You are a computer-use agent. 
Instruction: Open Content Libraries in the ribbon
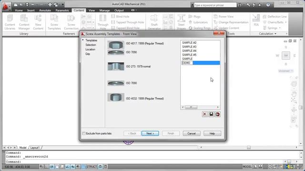[x=10, y=22]
